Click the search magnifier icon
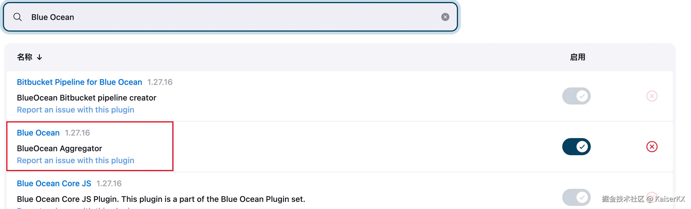The width and height of the screenshot is (691, 209). (x=18, y=17)
